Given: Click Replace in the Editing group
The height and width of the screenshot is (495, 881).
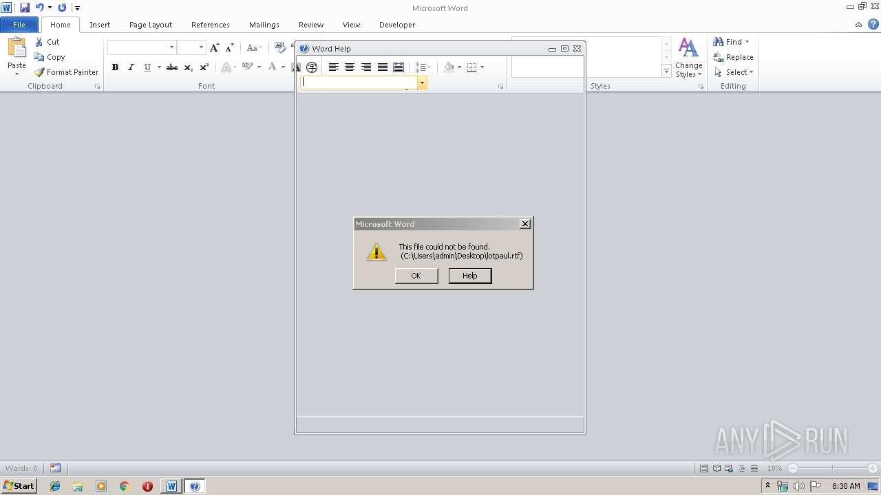Looking at the screenshot, I should point(733,57).
